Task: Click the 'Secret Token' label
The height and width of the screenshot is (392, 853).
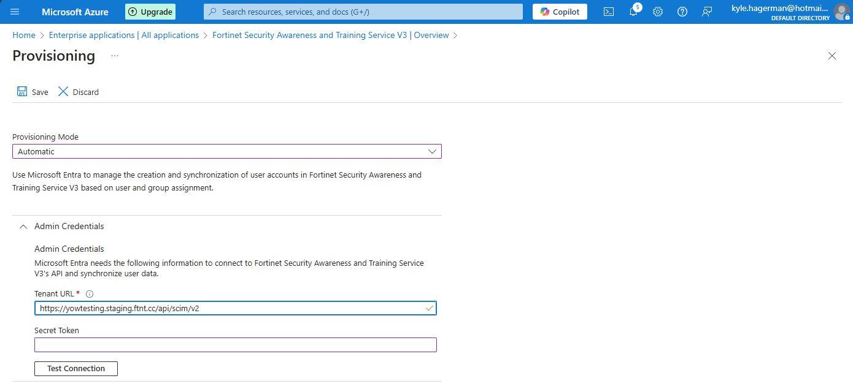Action: (x=56, y=330)
